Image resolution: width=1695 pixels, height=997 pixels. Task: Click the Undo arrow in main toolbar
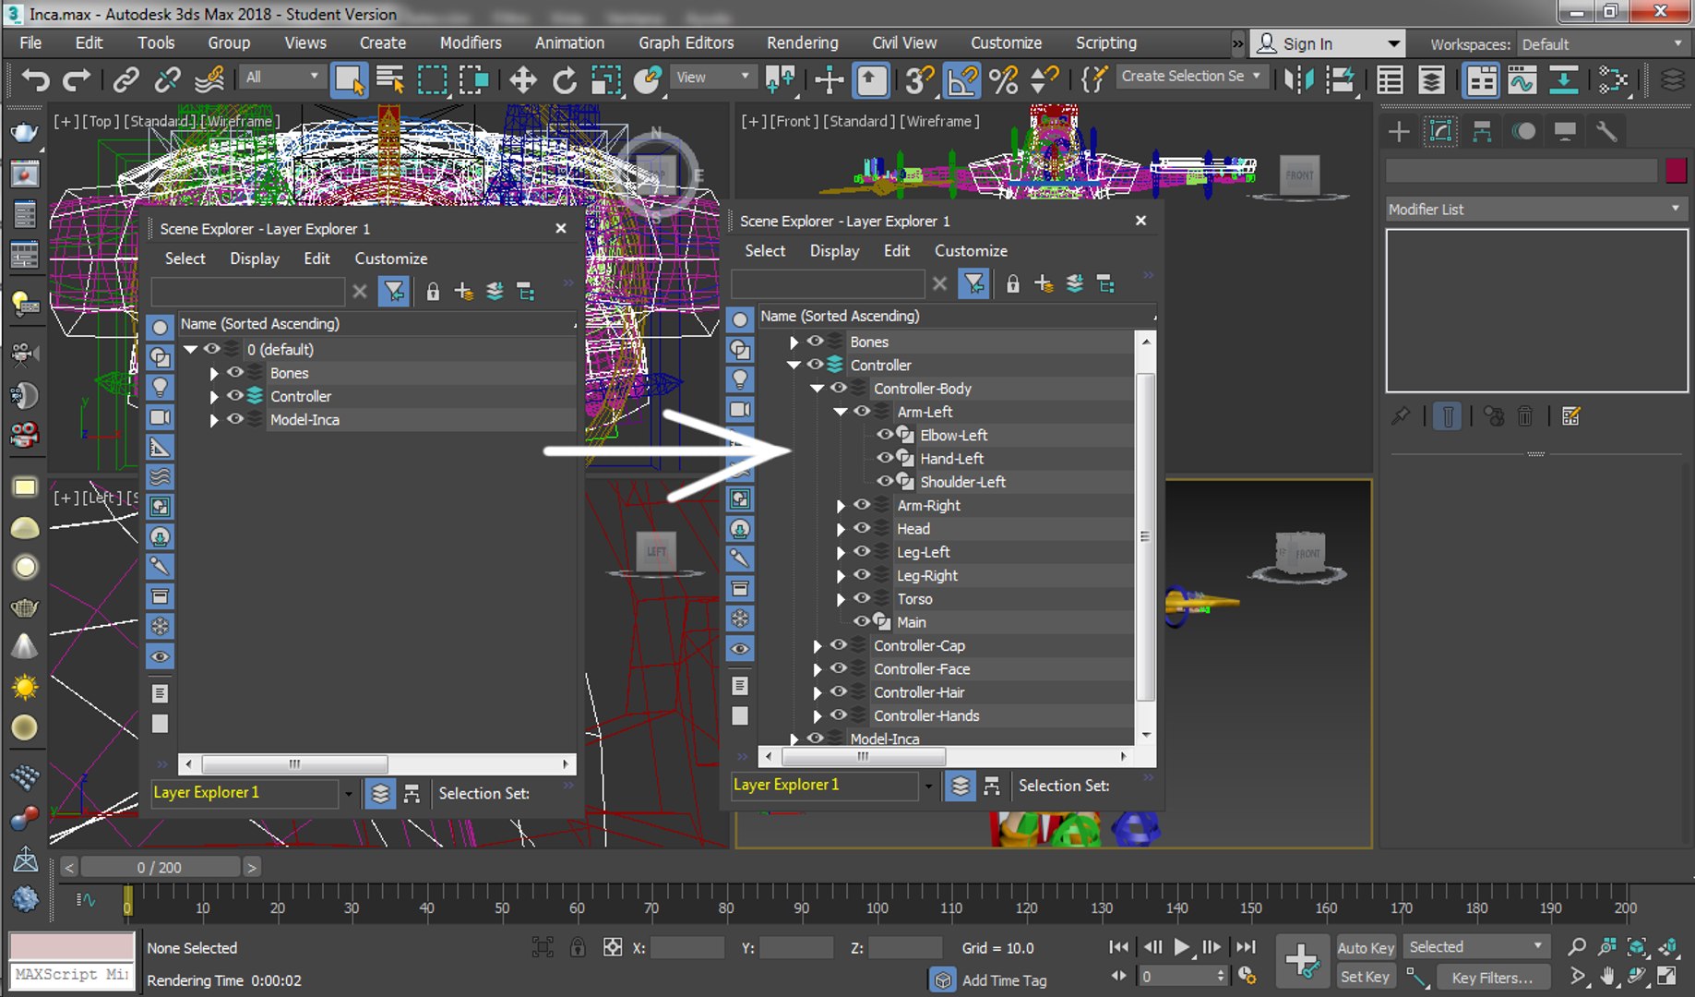pos(35,79)
